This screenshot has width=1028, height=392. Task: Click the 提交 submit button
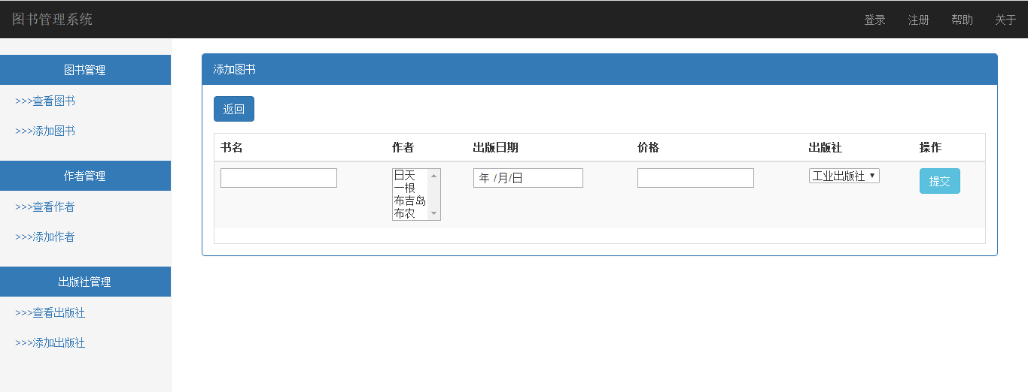940,181
